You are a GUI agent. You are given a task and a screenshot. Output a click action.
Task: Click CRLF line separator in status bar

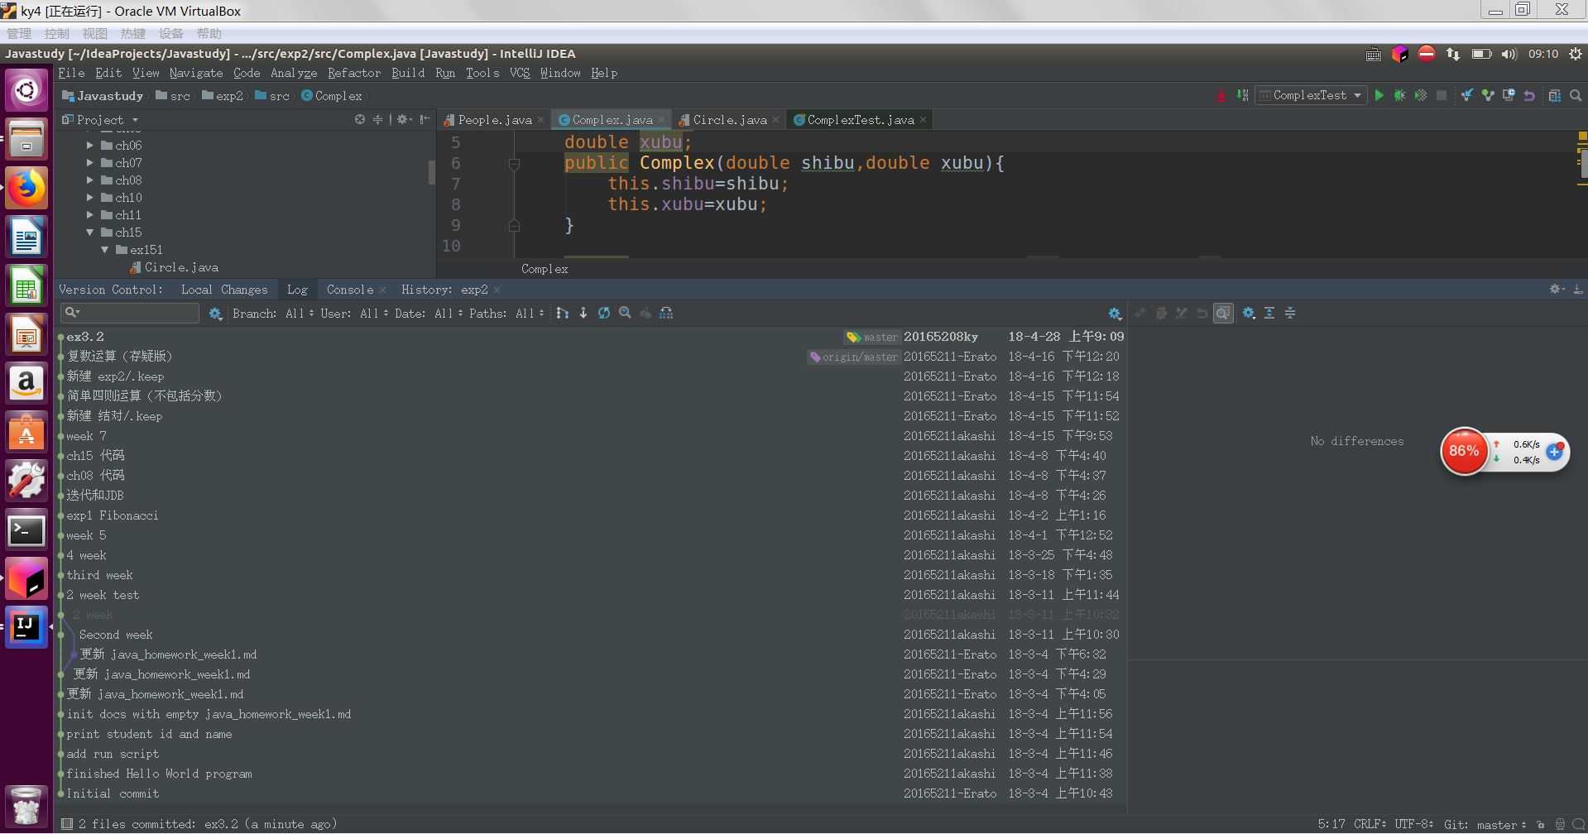coord(1370,824)
